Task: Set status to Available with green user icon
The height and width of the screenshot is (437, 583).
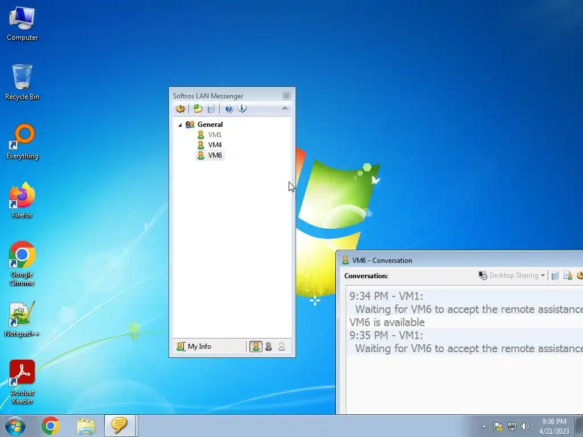Action: point(256,347)
